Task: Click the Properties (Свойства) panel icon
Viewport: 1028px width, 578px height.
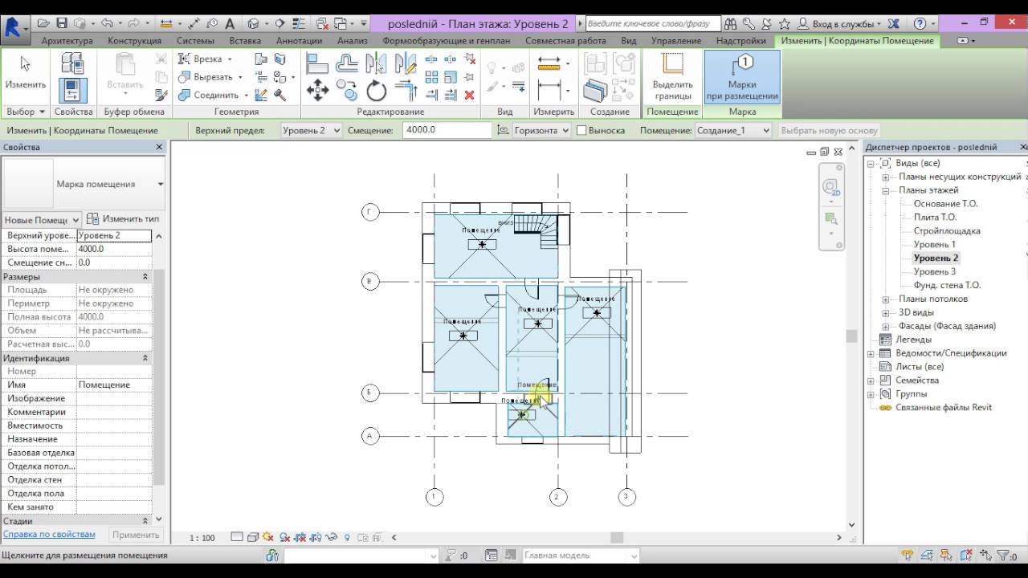Action: coord(73,91)
